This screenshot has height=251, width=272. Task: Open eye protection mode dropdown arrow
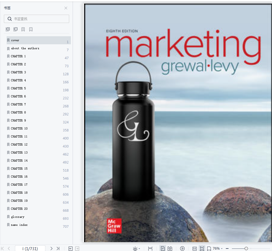tap(139, 249)
